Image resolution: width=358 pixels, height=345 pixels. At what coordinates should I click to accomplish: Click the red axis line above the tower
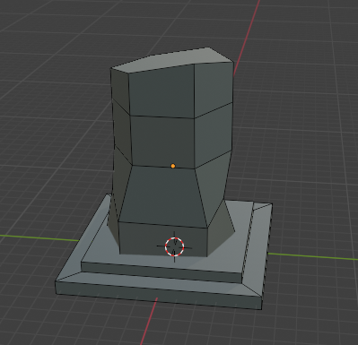point(246,36)
